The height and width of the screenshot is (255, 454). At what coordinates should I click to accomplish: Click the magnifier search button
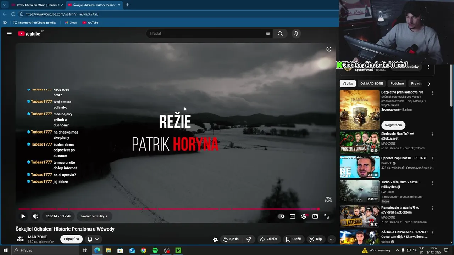coord(280,34)
